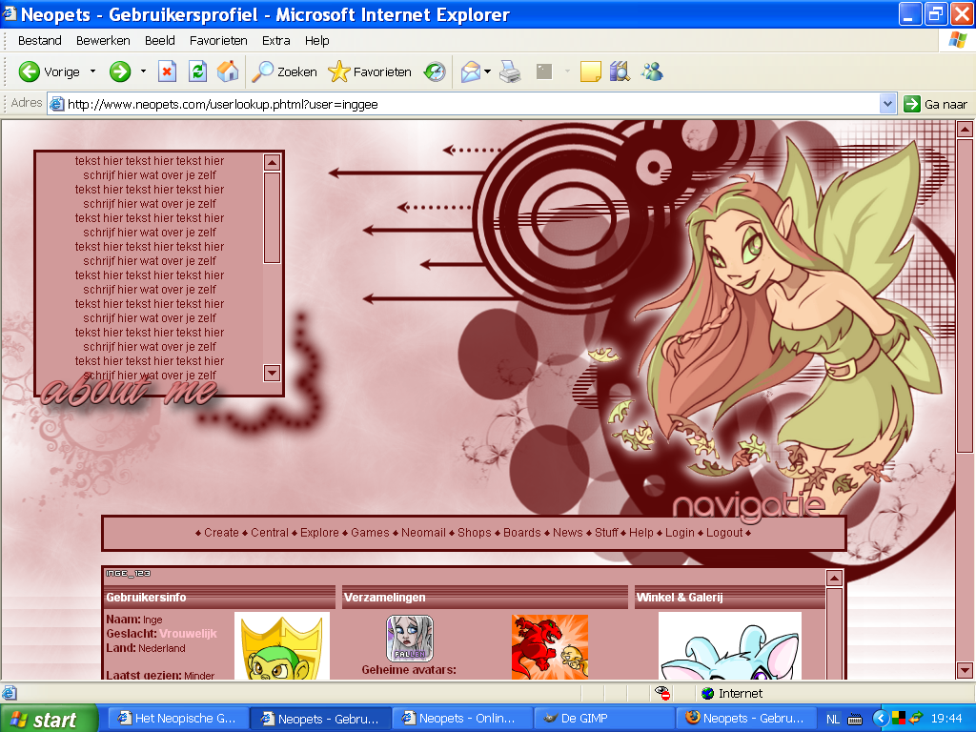The image size is (976, 732).
Task: Expand the Vorige back history dropdown arrow
Action: pos(92,71)
